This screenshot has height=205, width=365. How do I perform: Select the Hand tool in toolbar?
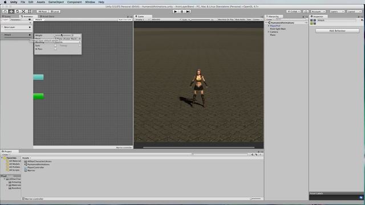pyautogui.click(x=5, y=11)
